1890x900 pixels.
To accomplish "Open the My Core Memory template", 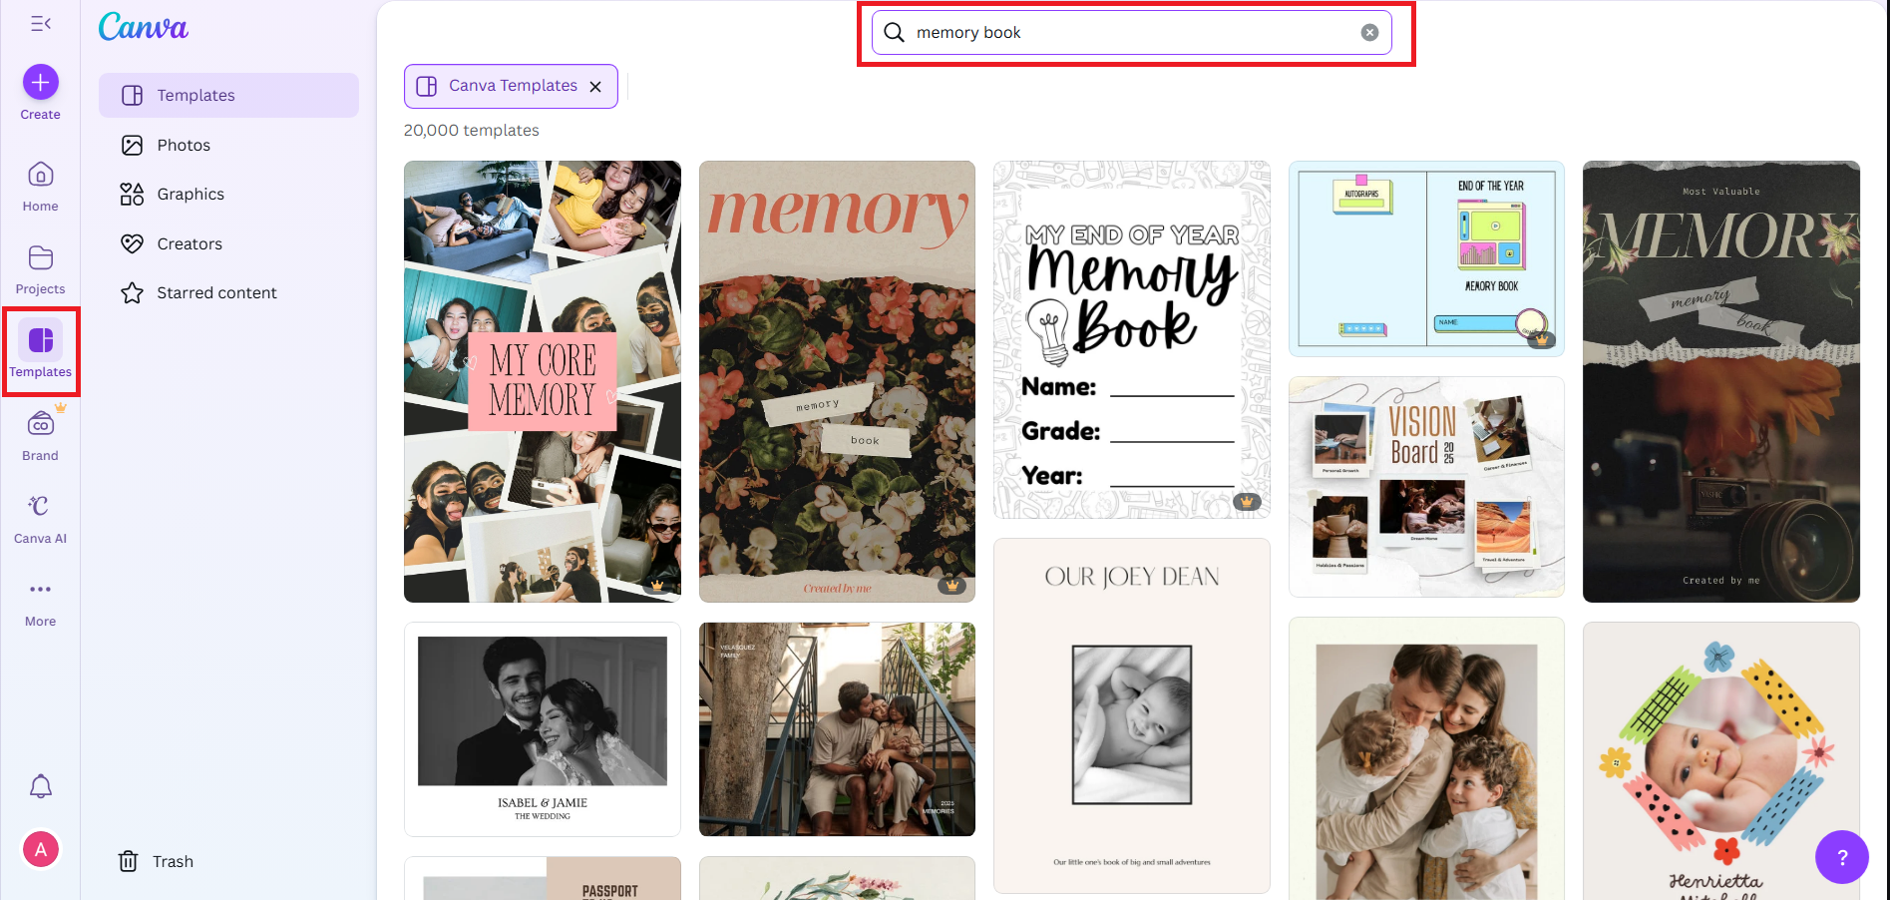I will [x=542, y=380].
